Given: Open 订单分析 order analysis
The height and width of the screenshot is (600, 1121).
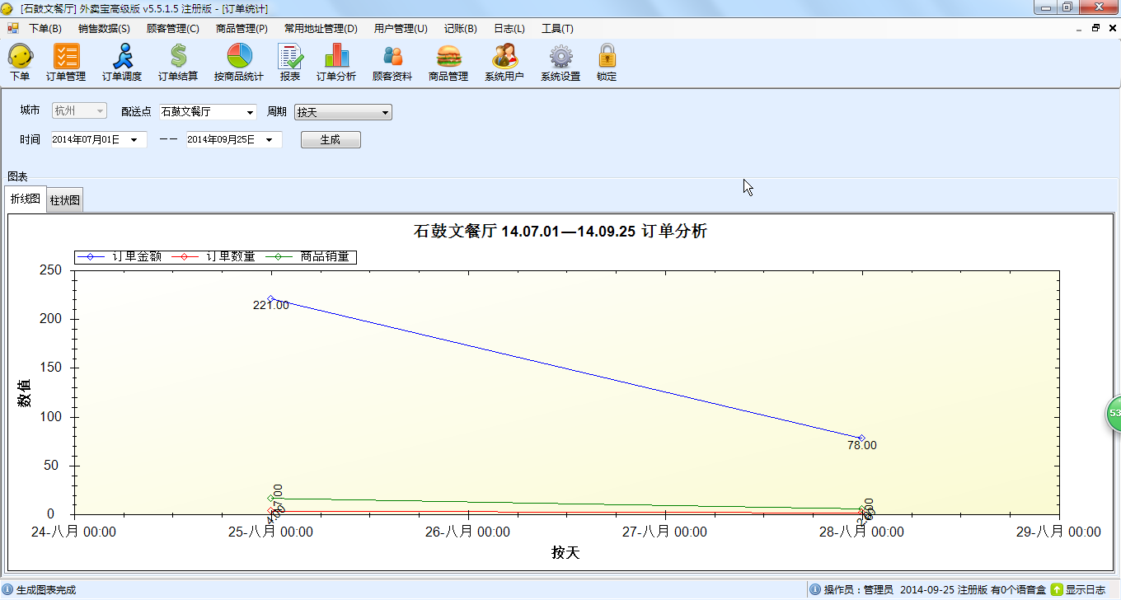Looking at the screenshot, I should click(335, 62).
